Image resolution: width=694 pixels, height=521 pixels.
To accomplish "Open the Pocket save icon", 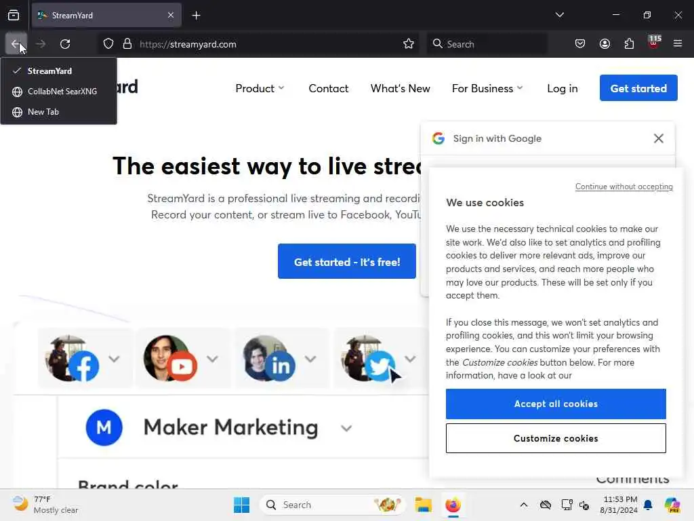I will (580, 44).
